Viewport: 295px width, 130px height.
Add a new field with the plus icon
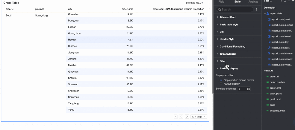coord(289,1)
